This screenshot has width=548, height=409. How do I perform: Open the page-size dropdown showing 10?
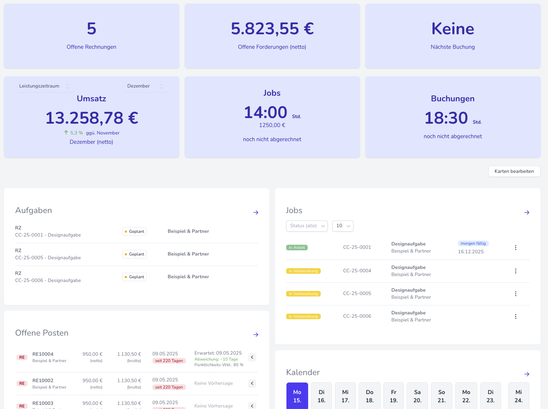[x=342, y=226]
